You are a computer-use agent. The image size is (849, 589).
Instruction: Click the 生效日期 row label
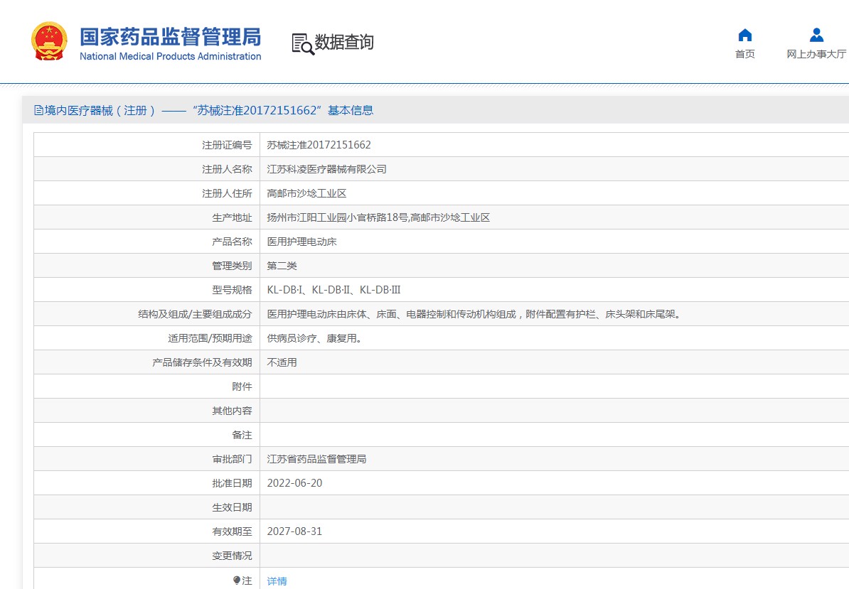click(x=232, y=507)
